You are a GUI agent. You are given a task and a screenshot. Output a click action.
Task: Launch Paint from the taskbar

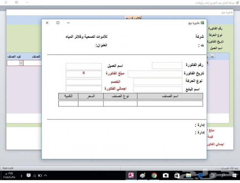(x=143, y=175)
